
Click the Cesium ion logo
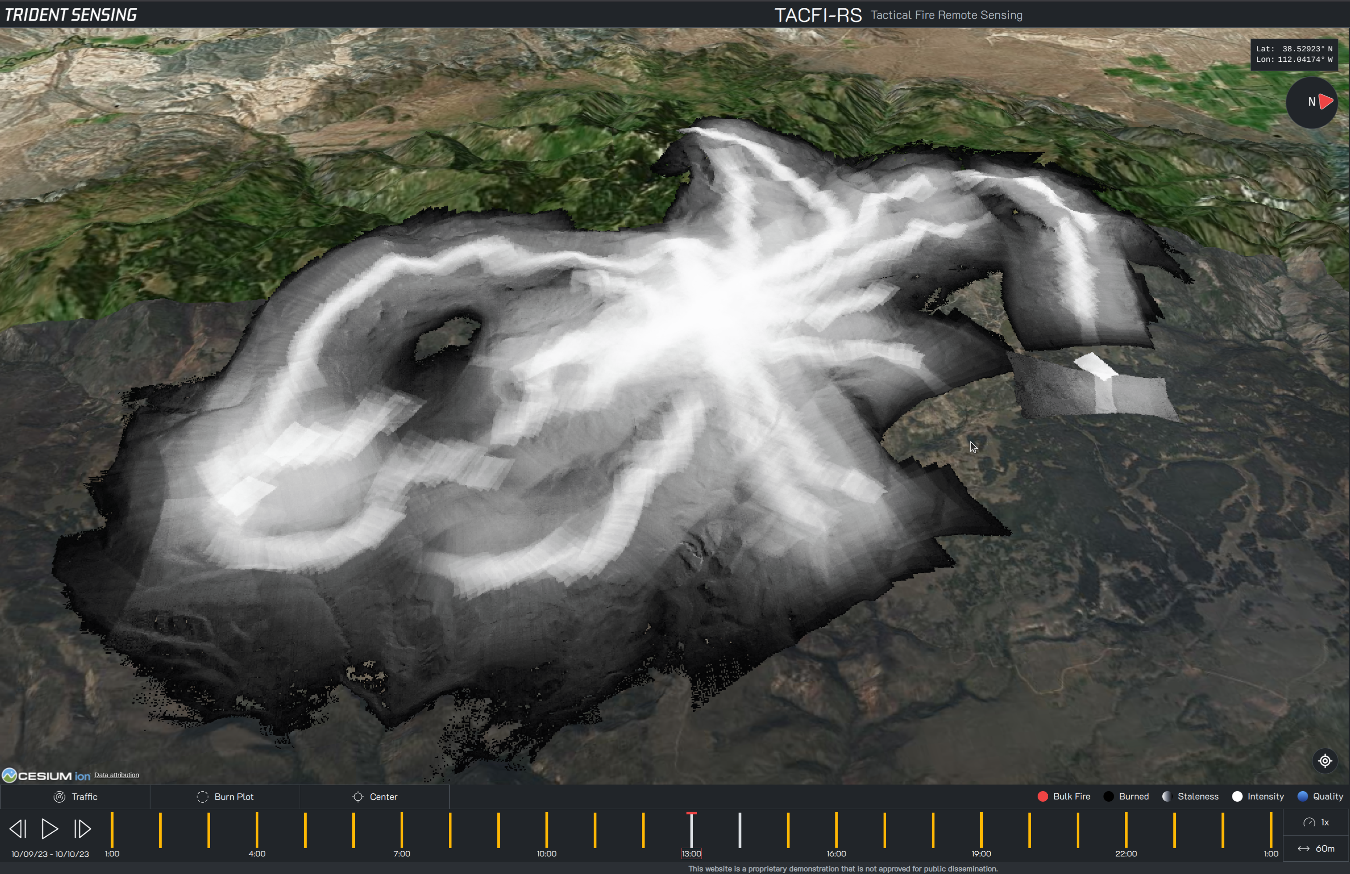tap(46, 775)
